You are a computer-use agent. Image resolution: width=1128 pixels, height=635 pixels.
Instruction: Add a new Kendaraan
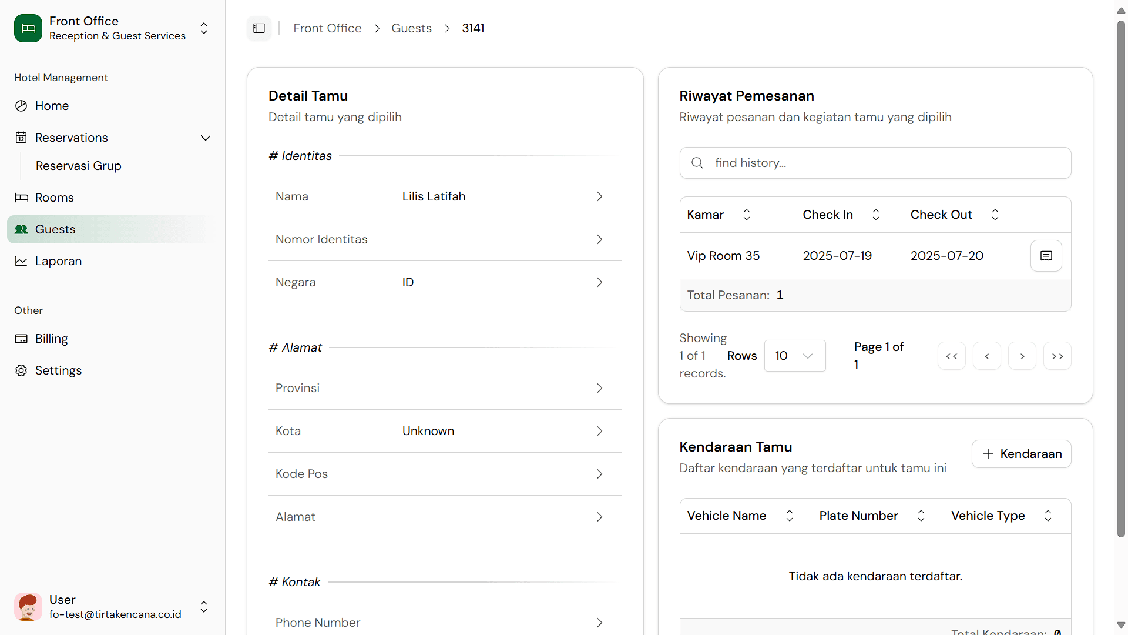[1021, 454]
